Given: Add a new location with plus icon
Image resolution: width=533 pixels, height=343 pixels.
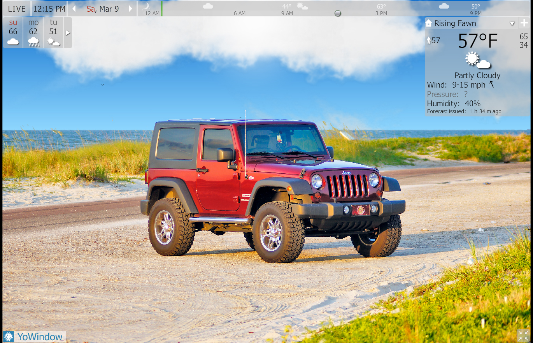Looking at the screenshot, I should coord(524,23).
